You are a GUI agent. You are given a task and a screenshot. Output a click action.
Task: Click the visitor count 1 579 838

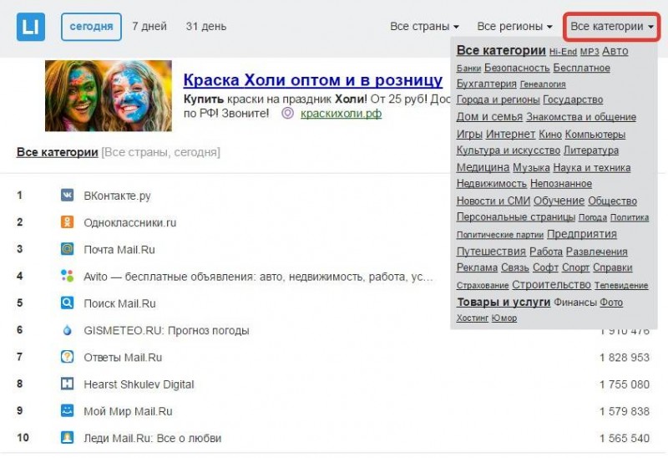pyautogui.click(x=625, y=411)
